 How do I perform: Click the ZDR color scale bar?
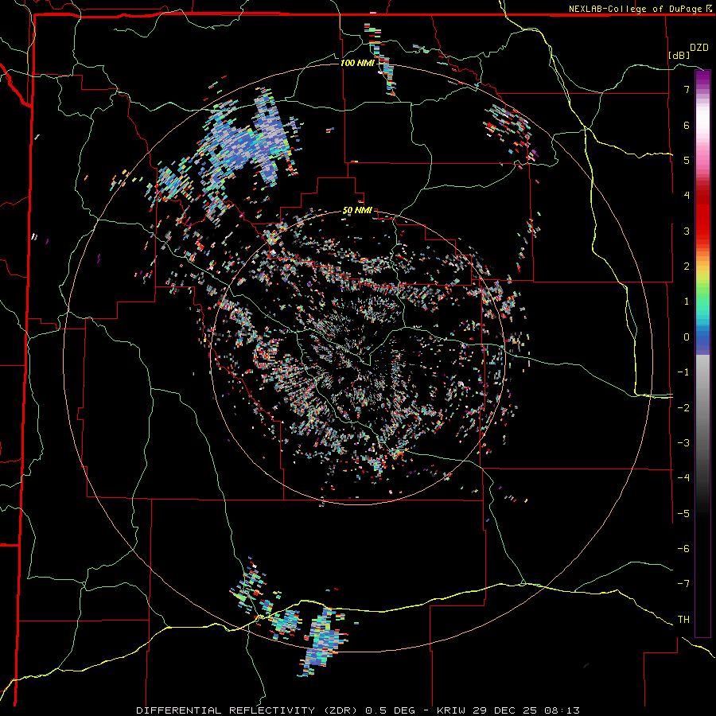tap(702, 353)
